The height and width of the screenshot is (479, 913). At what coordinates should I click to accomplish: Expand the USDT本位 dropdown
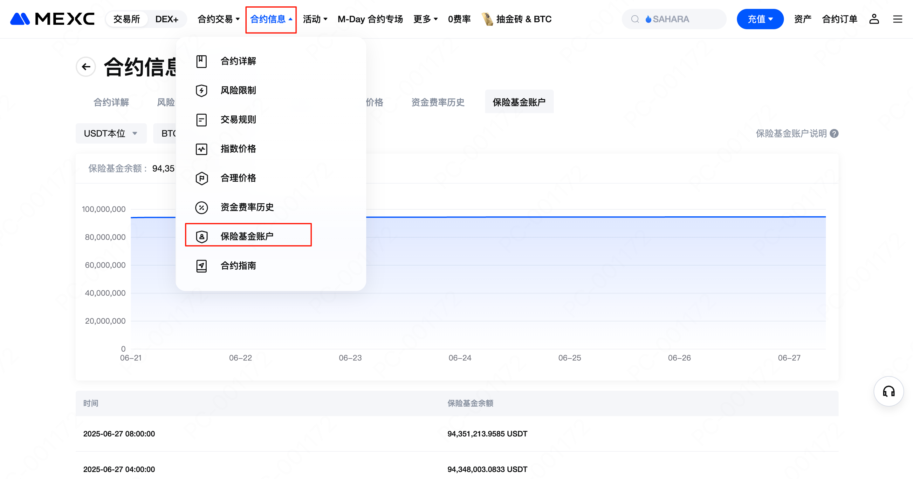[111, 133]
